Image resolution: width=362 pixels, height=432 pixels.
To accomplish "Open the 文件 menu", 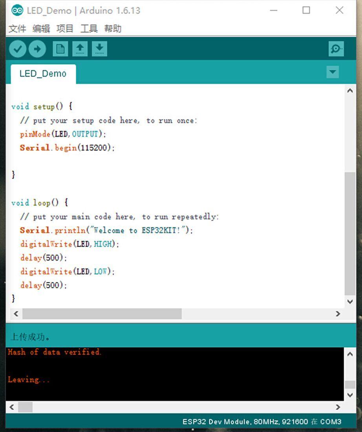I will click(x=17, y=29).
